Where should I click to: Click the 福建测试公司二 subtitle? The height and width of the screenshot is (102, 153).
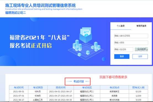pos(15,13)
